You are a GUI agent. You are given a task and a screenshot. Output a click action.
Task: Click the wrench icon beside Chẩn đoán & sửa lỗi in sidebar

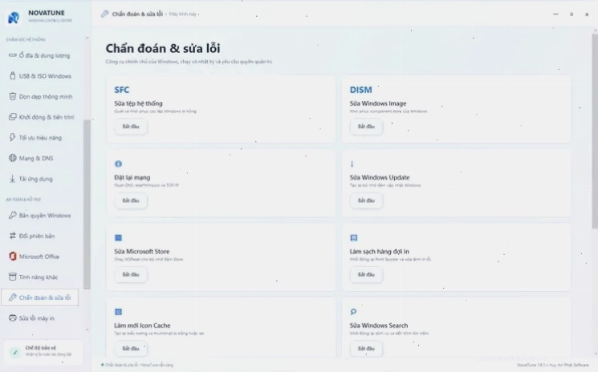[x=13, y=297]
